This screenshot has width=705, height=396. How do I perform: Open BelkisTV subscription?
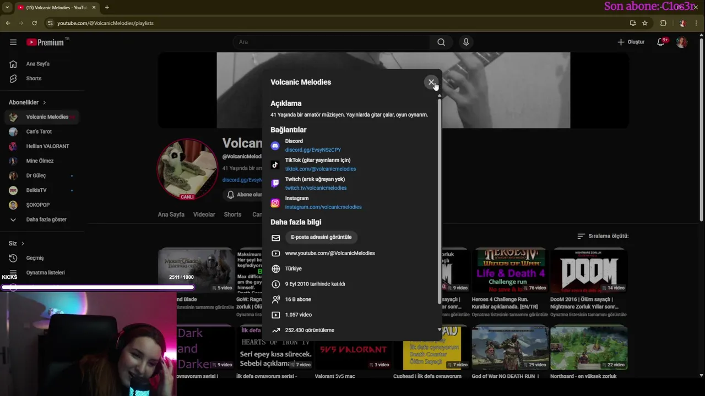click(x=42, y=190)
